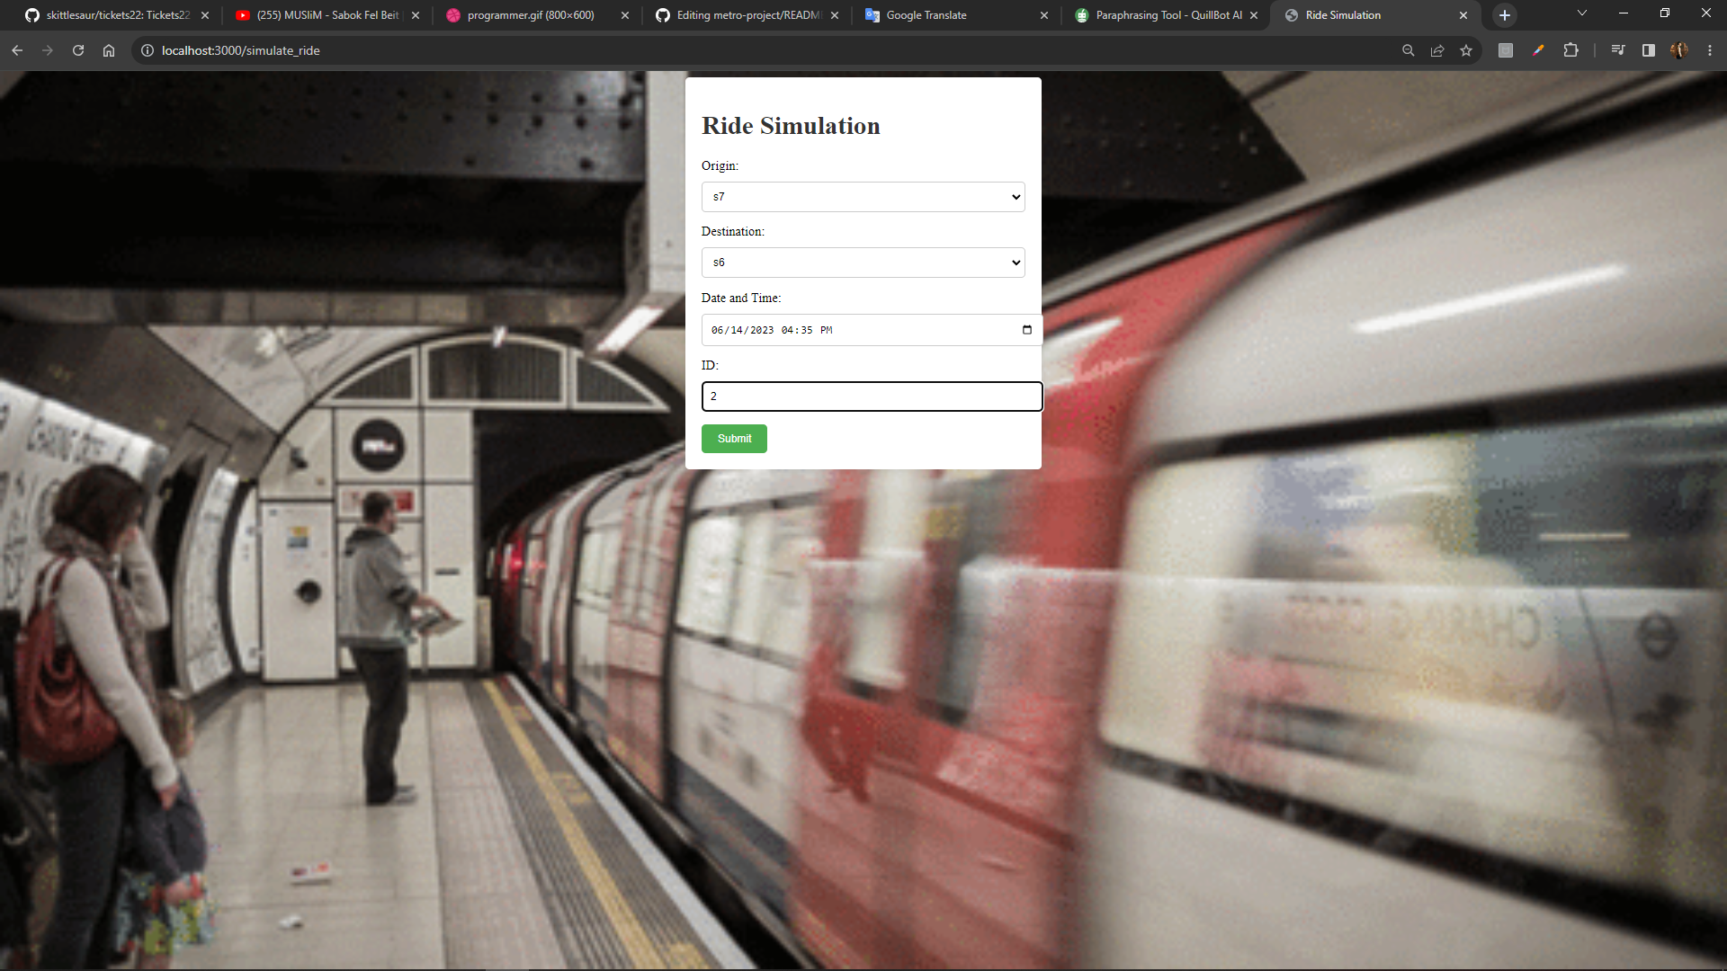Open the three-dot browser menu

point(1709,50)
